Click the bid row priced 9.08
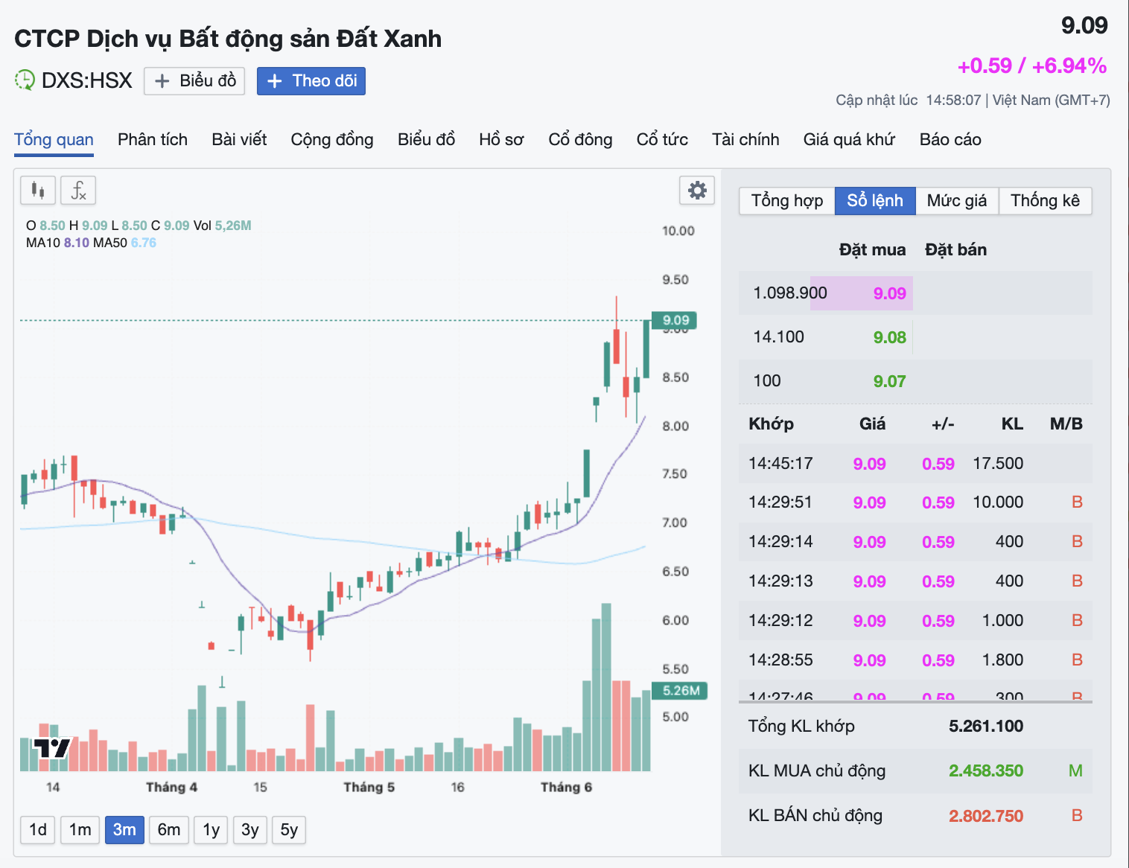This screenshot has width=1129, height=868. click(915, 337)
